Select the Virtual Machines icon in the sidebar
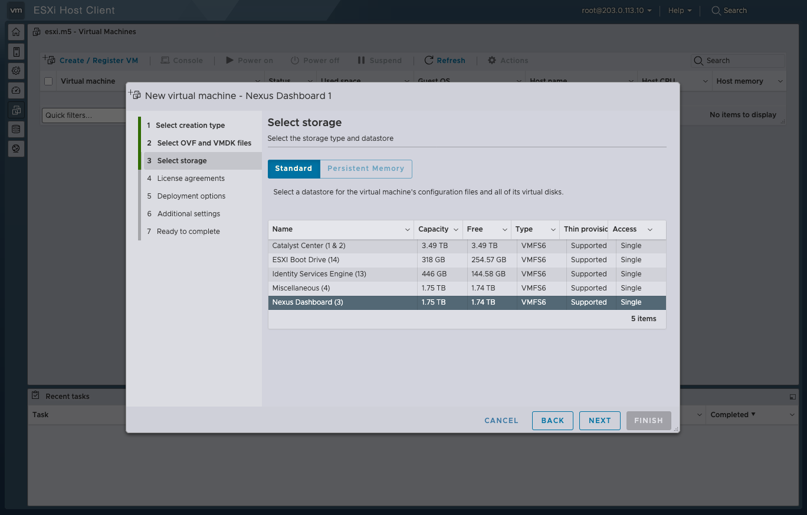Screen dimensions: 807x515 point(16,110)
